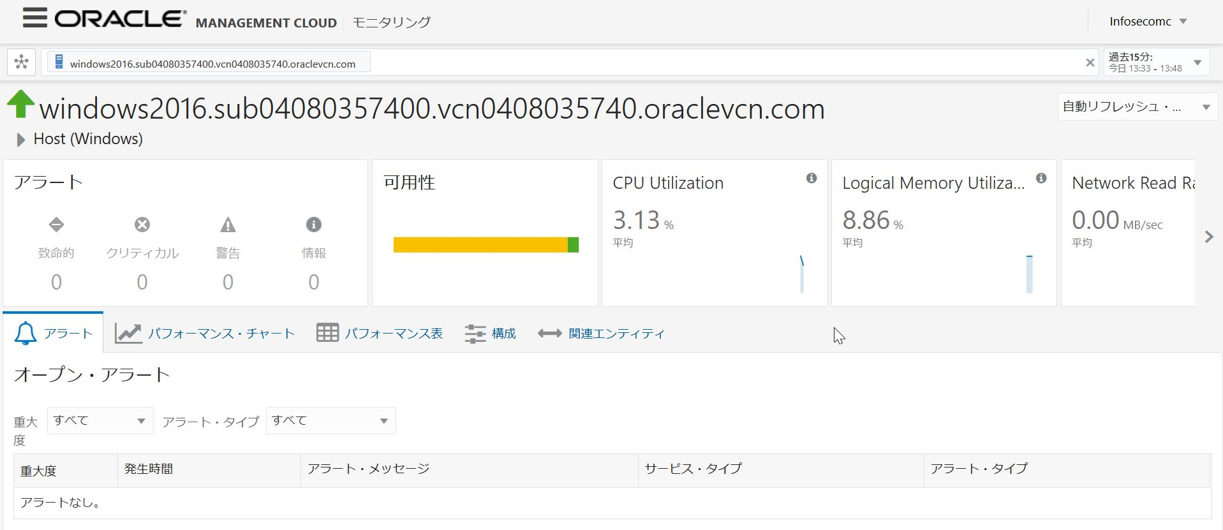Click the アラートなし message row
The image size is (1223, 530).
[612, 503]
